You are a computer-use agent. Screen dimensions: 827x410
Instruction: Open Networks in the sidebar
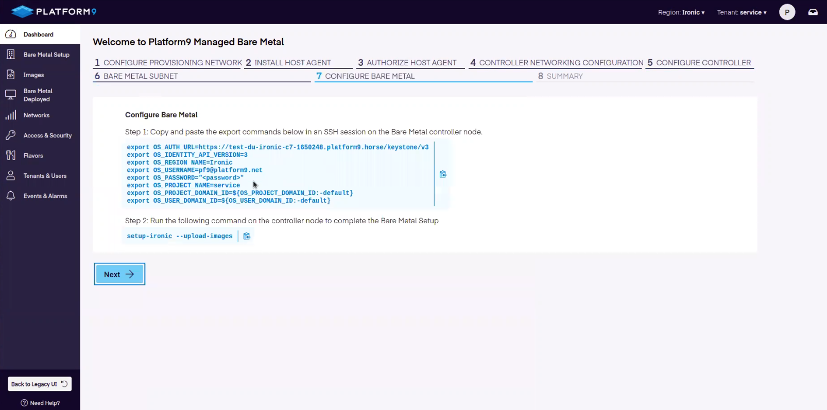click(x=40, y=115)
